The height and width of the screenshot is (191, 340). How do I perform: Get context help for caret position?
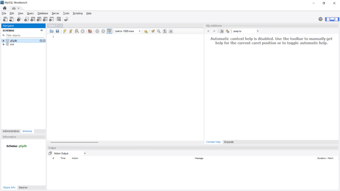(221, 31)
